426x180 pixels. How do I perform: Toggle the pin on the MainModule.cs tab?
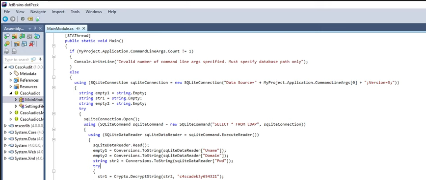pyautogui.click(x=78, y=28)
